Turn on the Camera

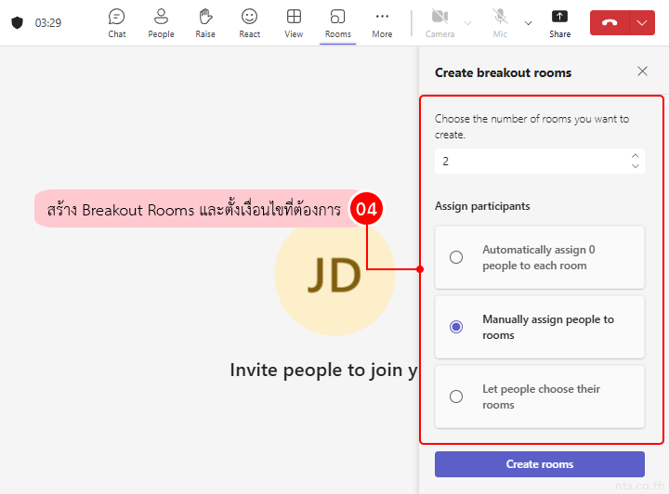pos(439,22)
